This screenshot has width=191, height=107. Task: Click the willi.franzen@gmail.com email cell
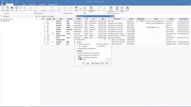(153, 27)
